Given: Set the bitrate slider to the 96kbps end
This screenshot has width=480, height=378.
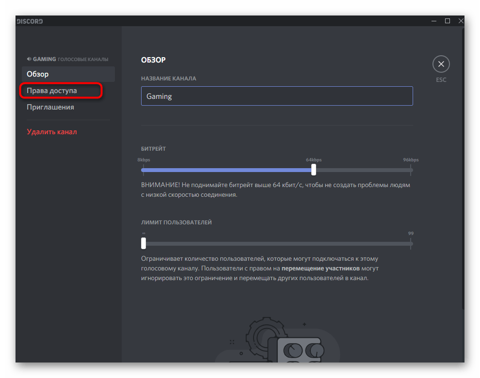Looking at the screenshot, I should [x=411, y=170].
